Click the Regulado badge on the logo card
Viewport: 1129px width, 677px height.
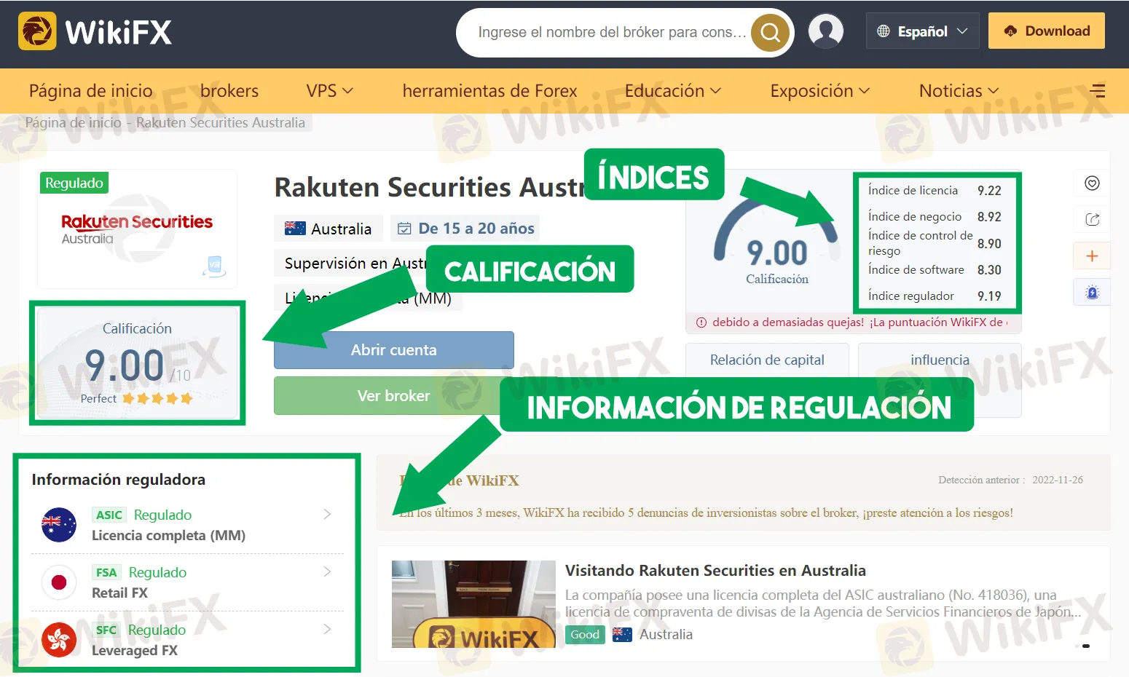74,183
